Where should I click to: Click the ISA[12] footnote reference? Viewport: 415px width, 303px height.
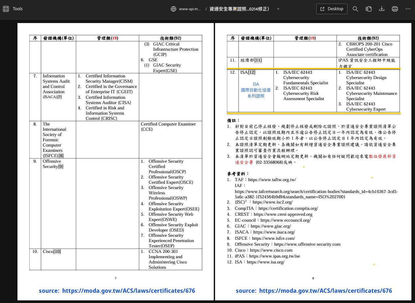tap(252, 72)
